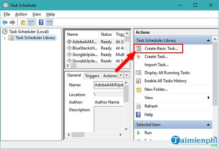Click the New Folder icon
This screenshot has width=219, height=149.
[x=139, y=89]
